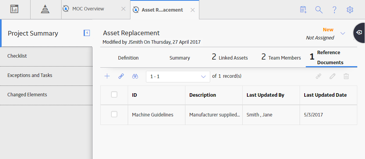
Task: Open the settings gear icon
Action: pos(350,10)
